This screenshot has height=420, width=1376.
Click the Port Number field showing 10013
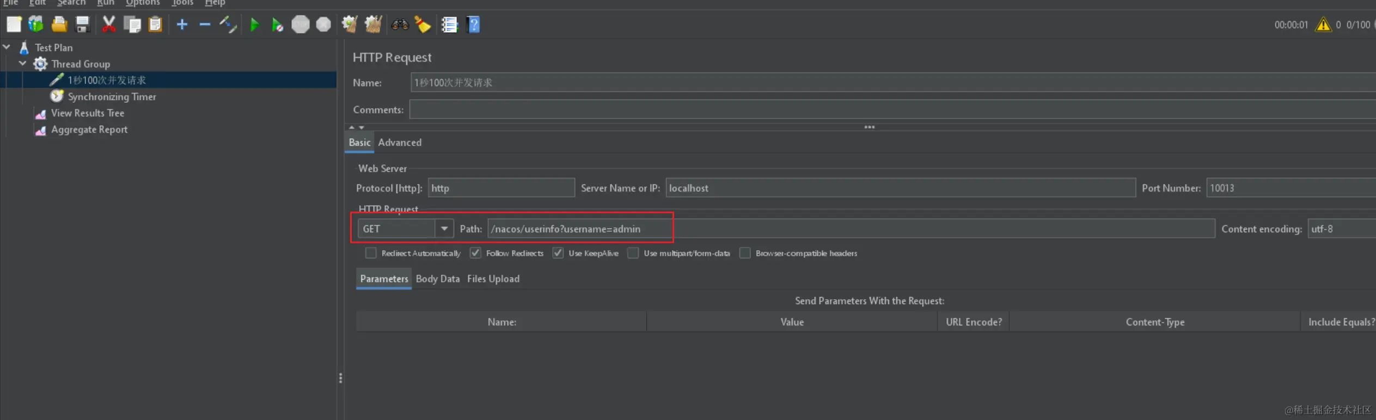click(1291, 188)
